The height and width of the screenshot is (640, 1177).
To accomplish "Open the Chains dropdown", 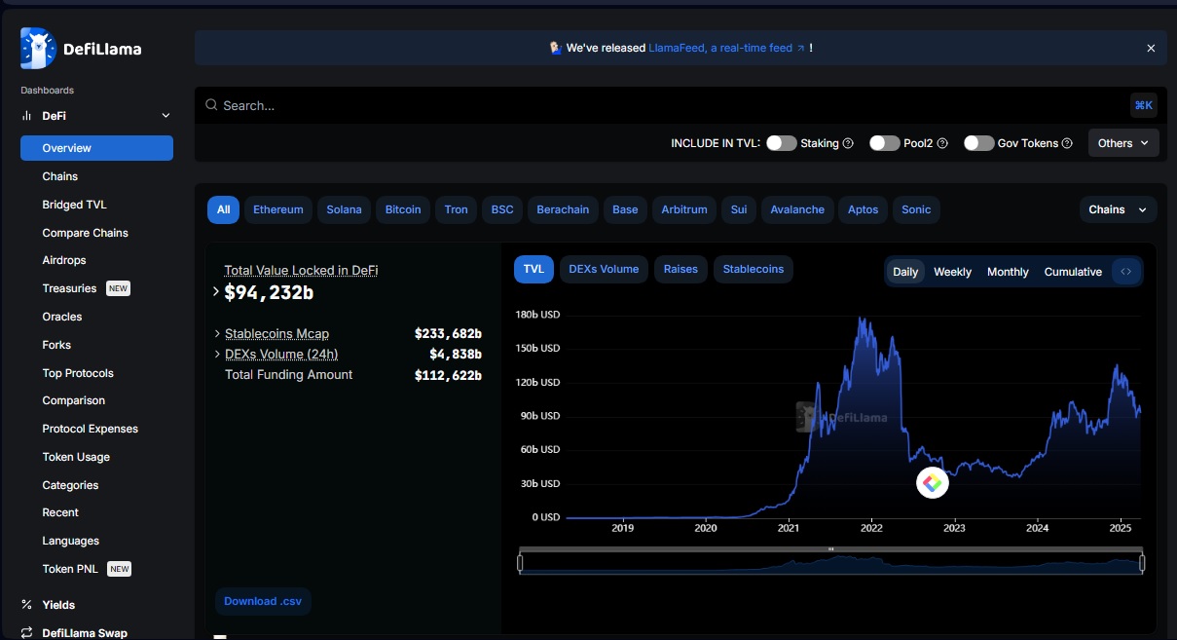I will (1118, 209).
